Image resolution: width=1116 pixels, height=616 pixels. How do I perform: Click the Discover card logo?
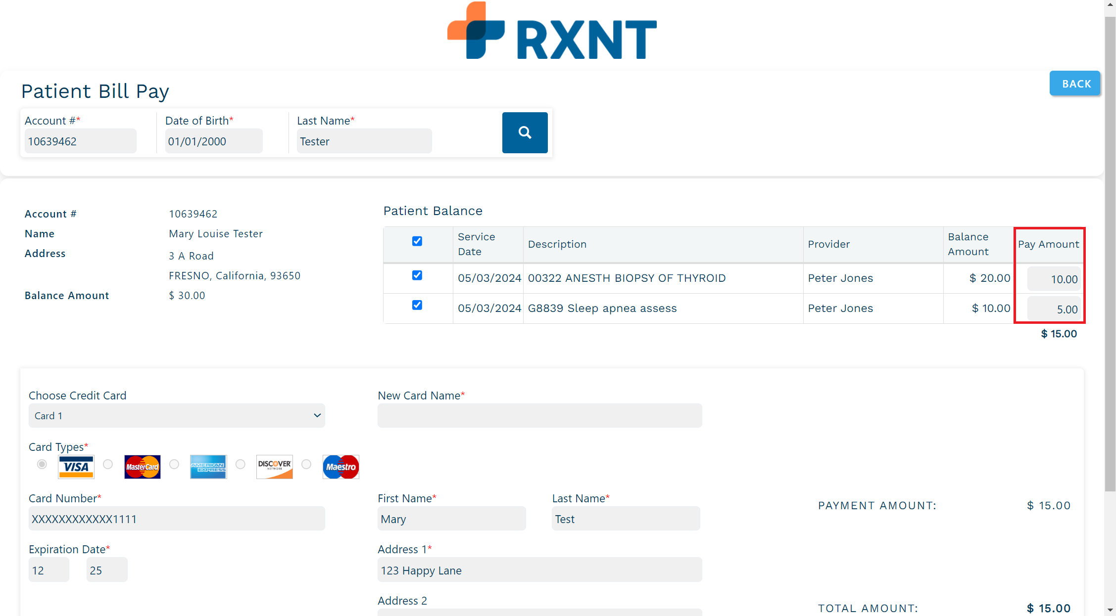coord(274,467)
